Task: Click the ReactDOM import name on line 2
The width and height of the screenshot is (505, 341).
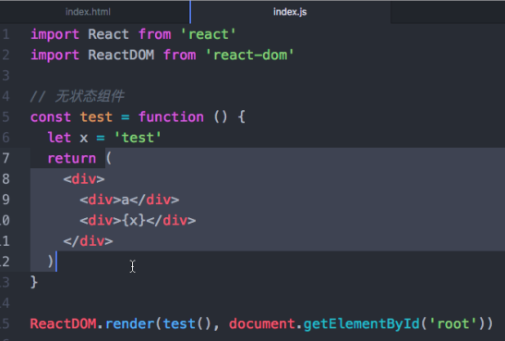Action: tap(121, 55)
